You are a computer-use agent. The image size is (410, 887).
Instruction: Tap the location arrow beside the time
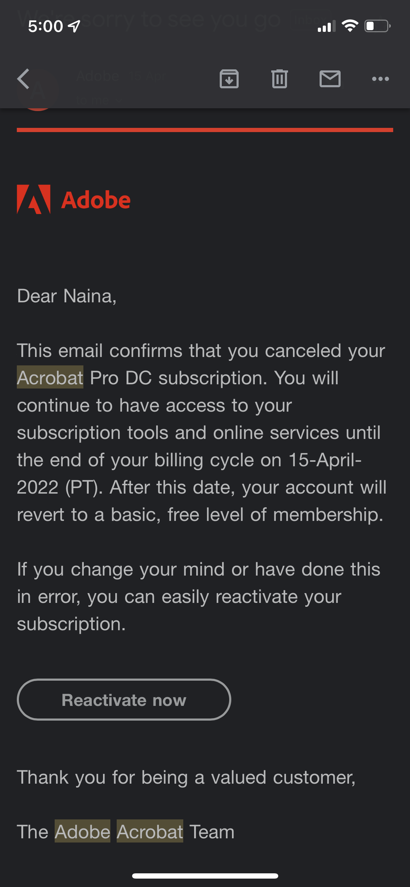point(74,26)
